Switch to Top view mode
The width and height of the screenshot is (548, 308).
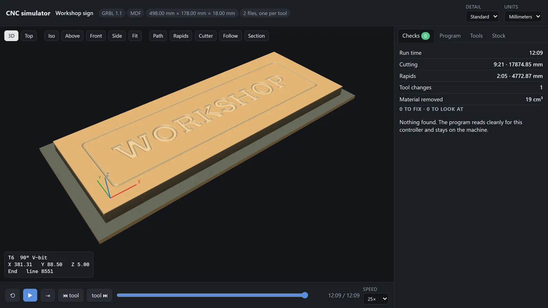[29, 36]
